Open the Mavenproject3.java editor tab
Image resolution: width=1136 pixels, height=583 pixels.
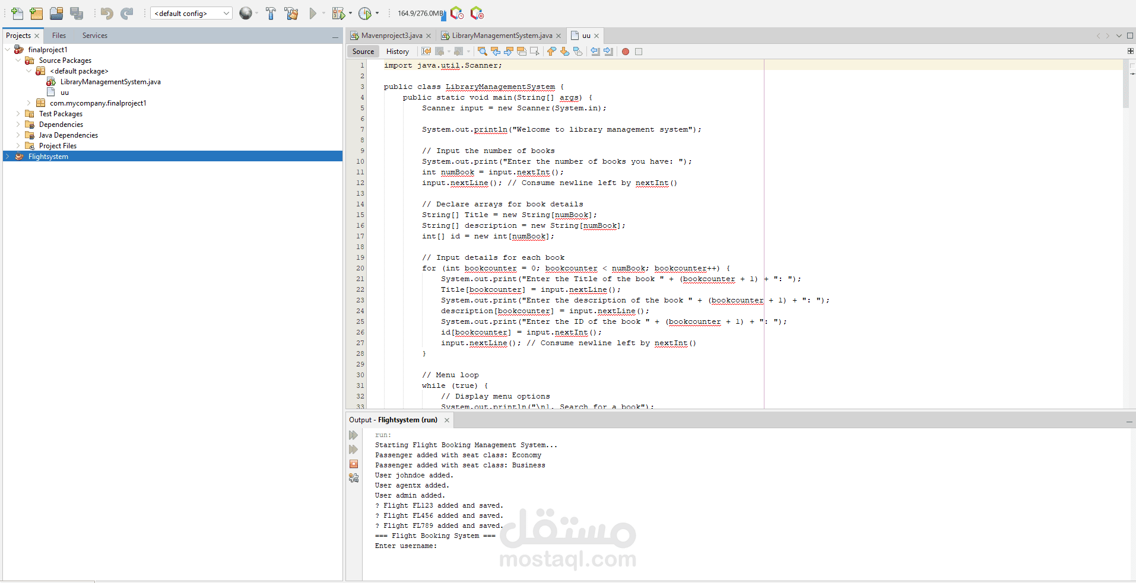coord(392,36)
